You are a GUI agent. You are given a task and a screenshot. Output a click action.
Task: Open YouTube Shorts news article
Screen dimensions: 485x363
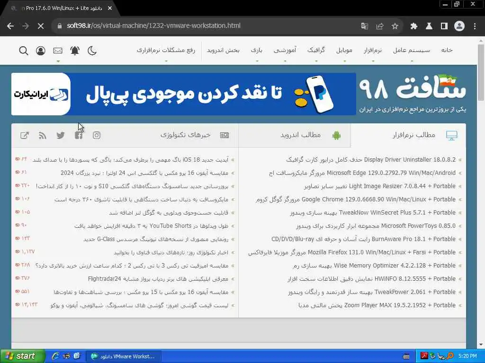(151, 226)
